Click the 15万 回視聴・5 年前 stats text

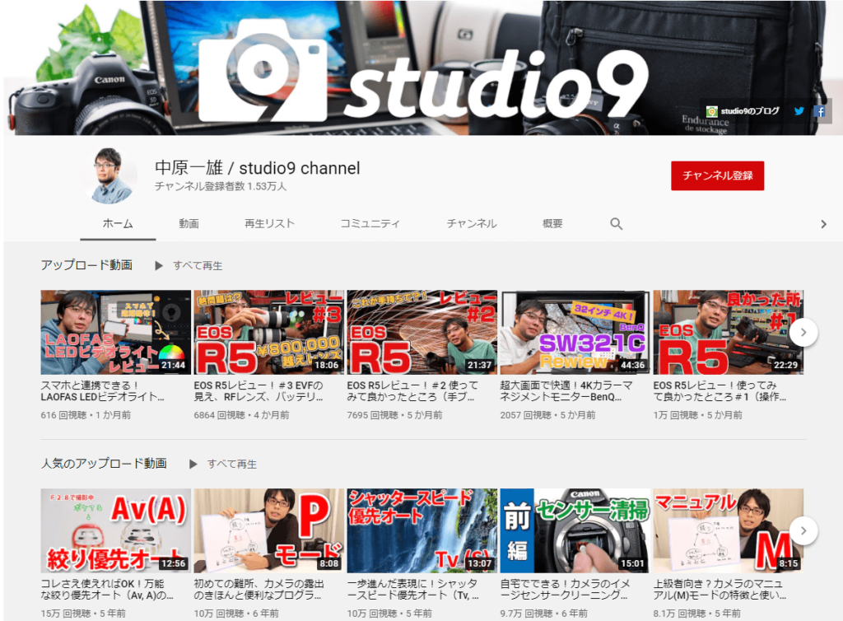[83, 614]
